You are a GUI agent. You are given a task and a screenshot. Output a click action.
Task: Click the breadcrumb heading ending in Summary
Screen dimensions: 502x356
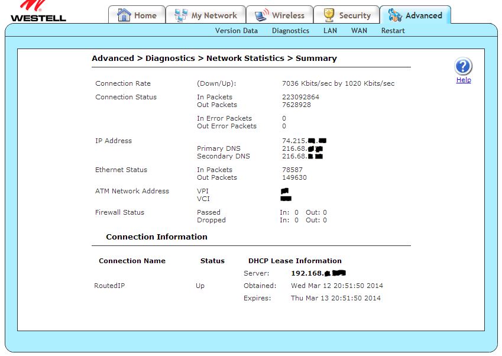click(x=214, y=59)
